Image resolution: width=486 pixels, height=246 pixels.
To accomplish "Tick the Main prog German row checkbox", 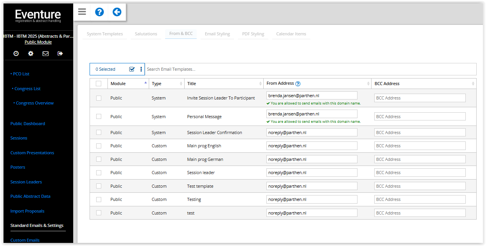I will point(99,159).
